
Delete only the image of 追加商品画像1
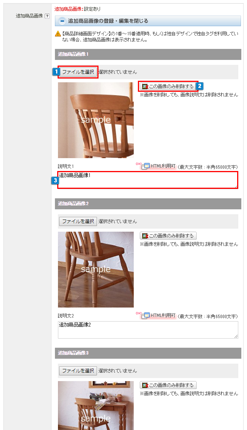168,86
